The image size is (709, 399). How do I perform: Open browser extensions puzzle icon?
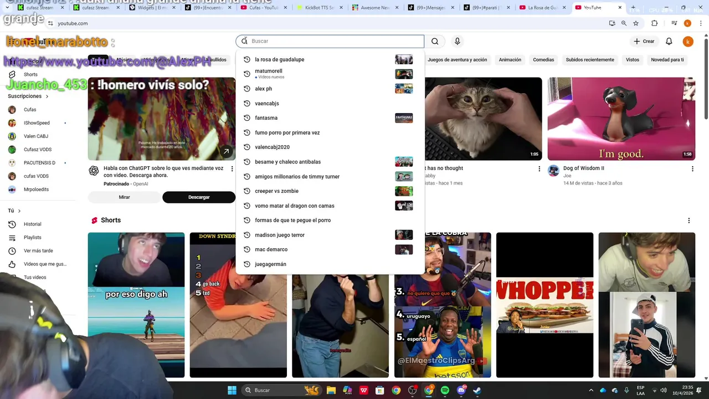tap(654, 23)
